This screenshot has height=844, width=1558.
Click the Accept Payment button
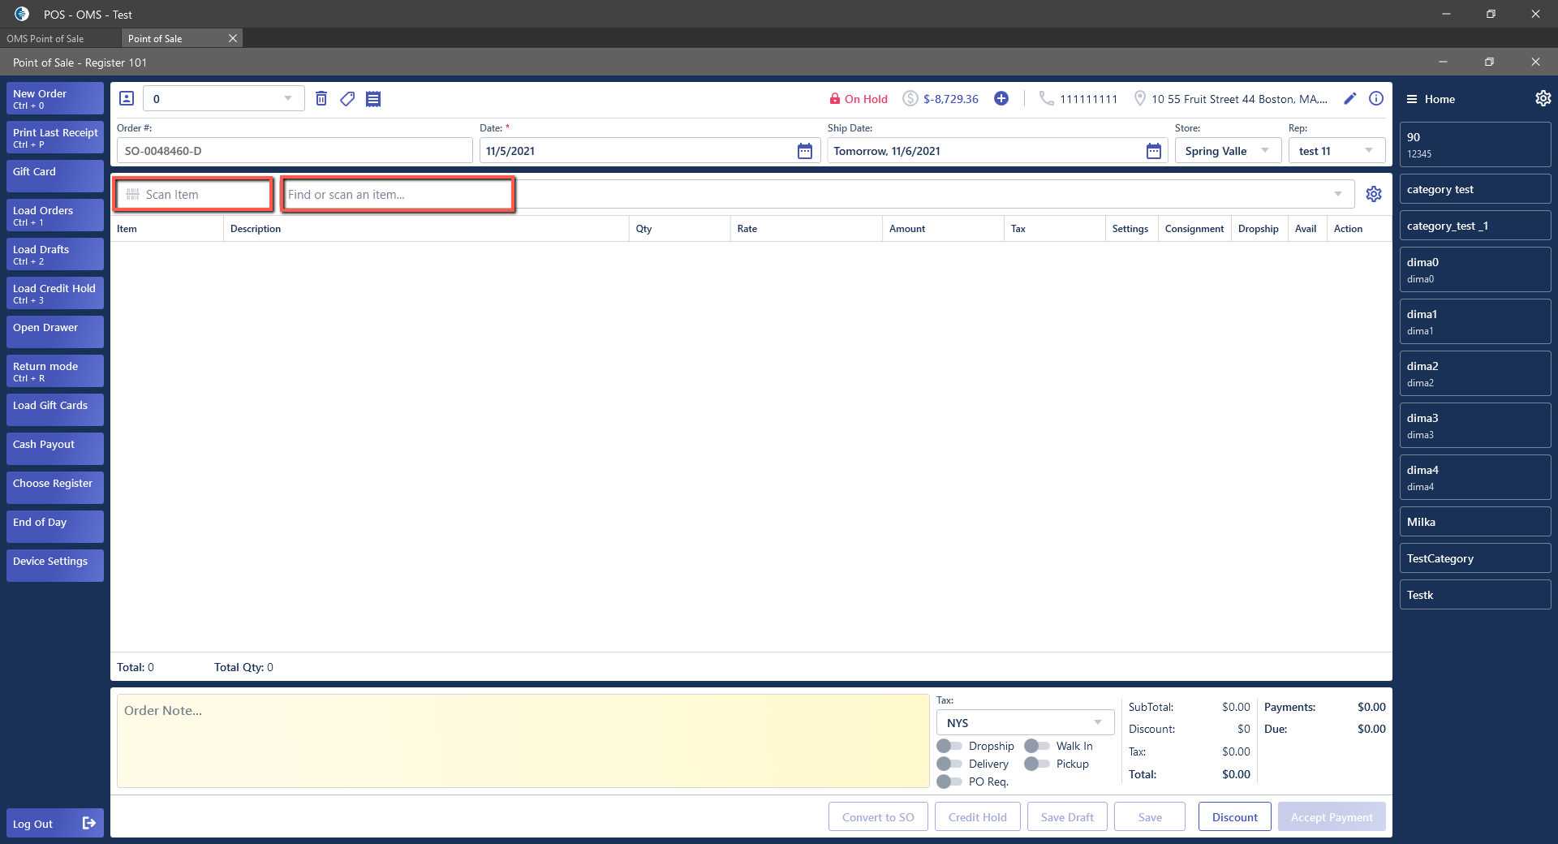[1332, 816]
